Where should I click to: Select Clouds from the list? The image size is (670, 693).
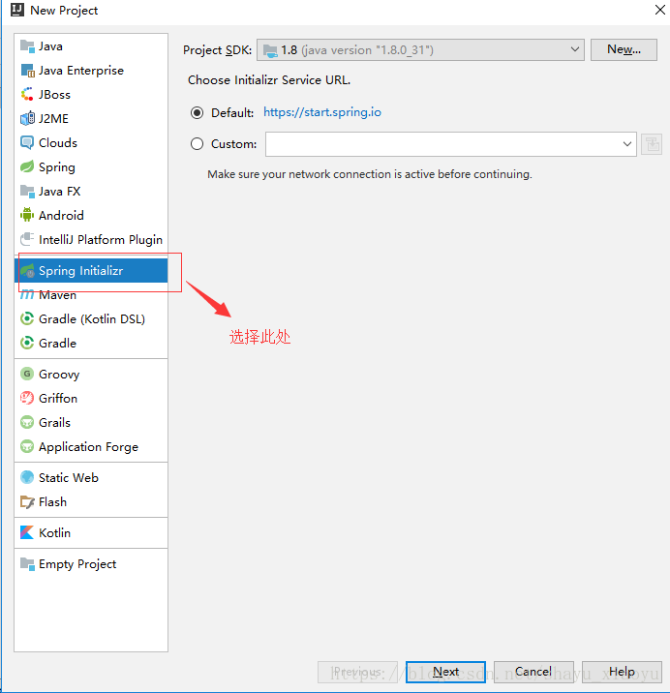[x=58, y=142]
